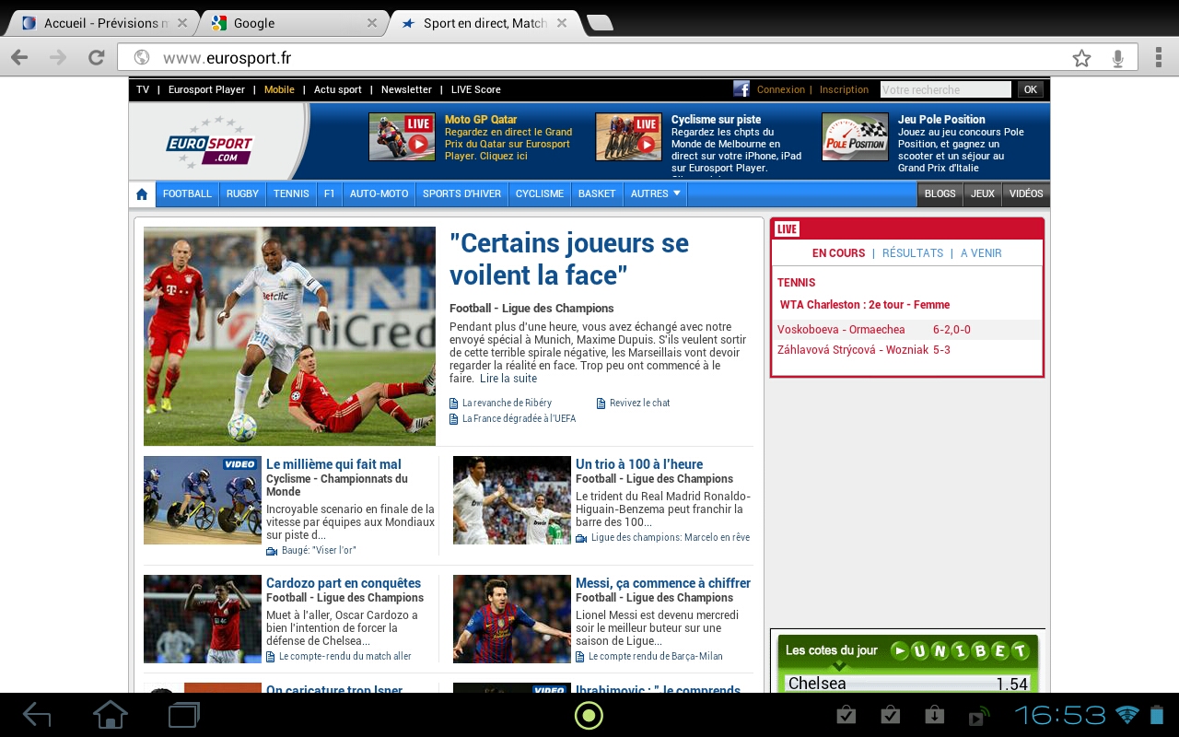The image size is (1179, 737).
Task: Open the Newsletter link
Action: pos(406,90)
